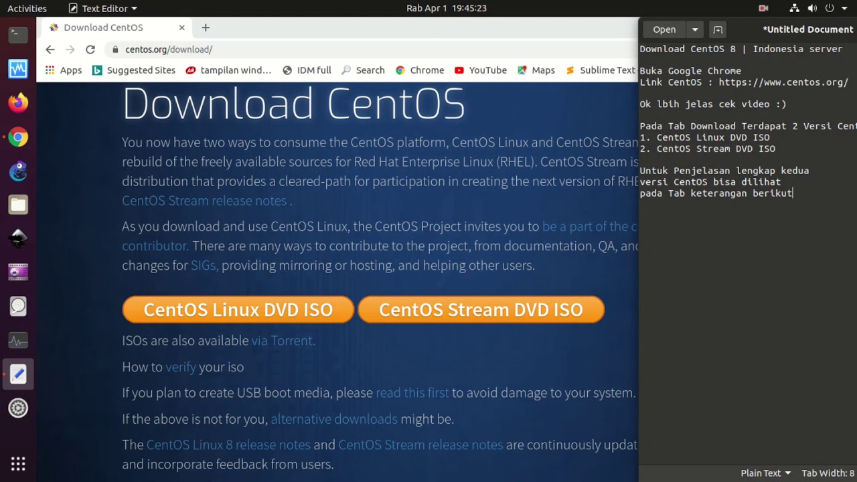Open Apps bookmark shortcut

pos(63,70)
